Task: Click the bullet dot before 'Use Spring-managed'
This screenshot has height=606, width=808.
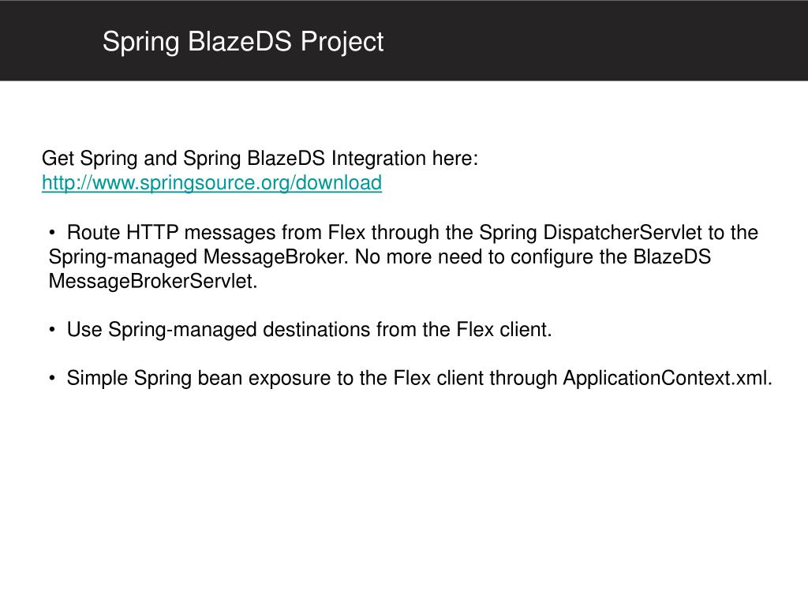Action: [52, 330]
